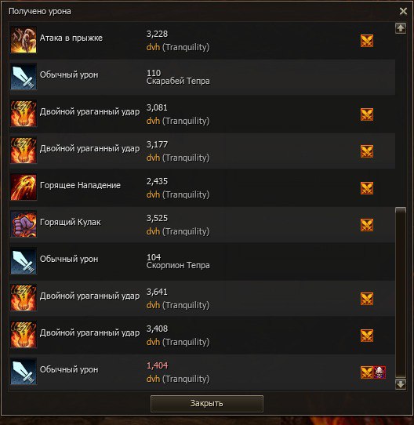
Task: Click the Горящий Кулак fist icon
Action: click(24, 224)
